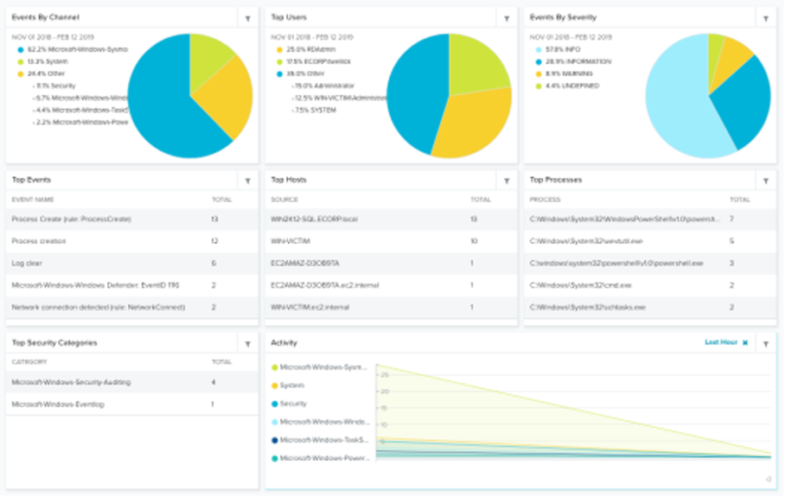This screenshot has height=497, width=785.
Task: Toggle Security series in Activity legend
Action: coord(293,404)
